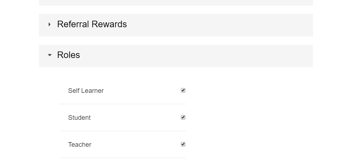Click the divider line below Student
Screen dimensions: 362x159
[x=123, y=131]
